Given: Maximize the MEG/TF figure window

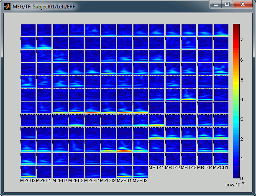Looking at the screenshot, I should pos(227,4).
